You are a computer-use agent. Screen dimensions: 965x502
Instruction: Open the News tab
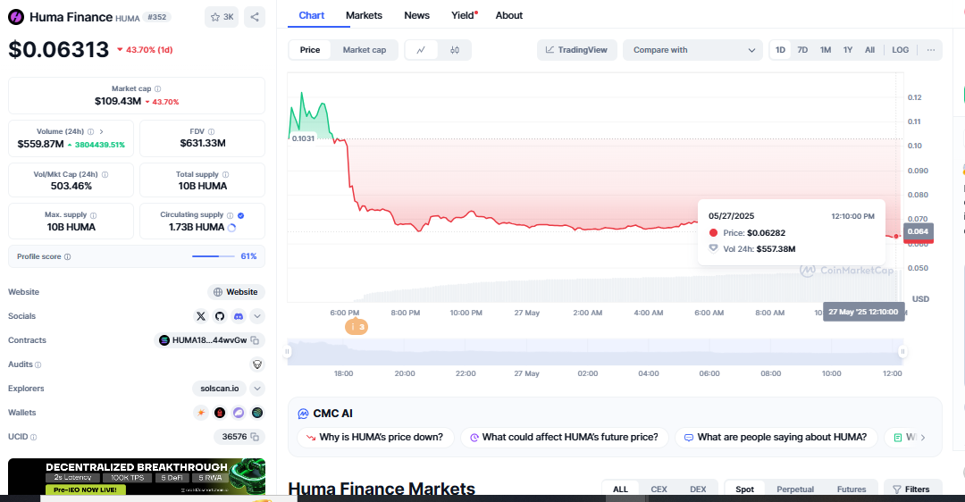click(x=416, y=15)
